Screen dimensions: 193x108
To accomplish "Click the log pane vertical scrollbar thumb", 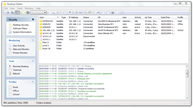I will coord(187,74).
